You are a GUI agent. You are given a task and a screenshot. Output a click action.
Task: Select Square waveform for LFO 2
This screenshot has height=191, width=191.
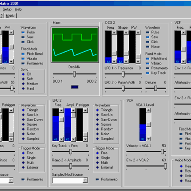(97, 124)
